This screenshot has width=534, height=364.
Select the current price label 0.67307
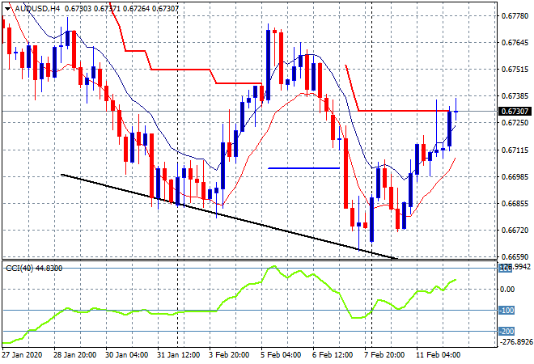coord(515,112)
